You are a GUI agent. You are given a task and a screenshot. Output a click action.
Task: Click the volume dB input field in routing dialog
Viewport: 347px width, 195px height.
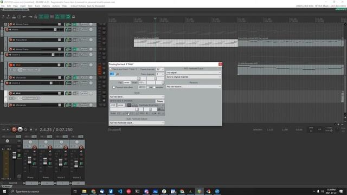pos(112,74)
